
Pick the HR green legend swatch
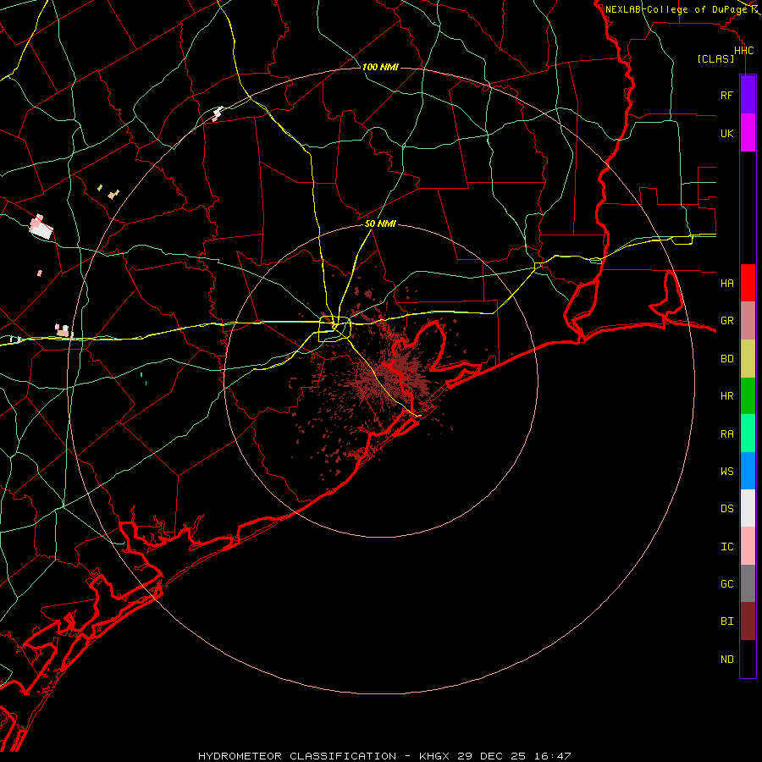click(748, 396)
